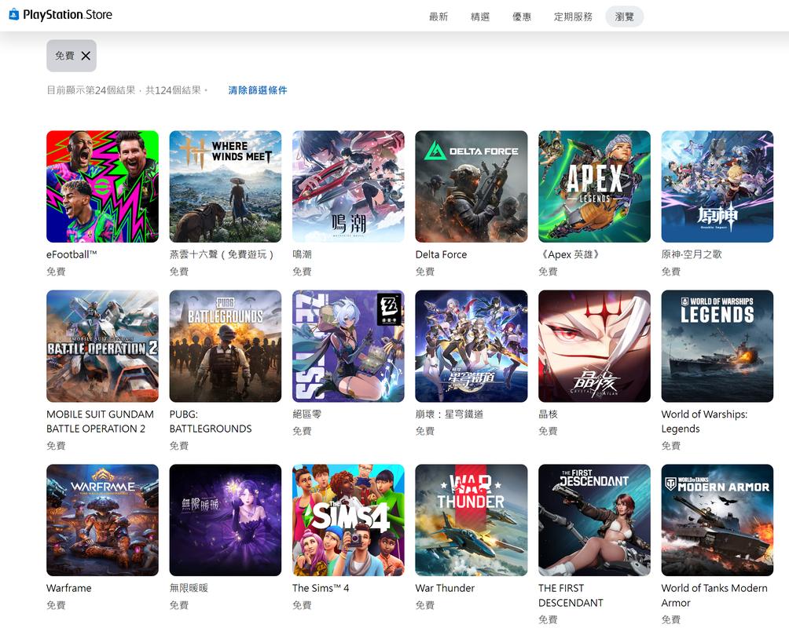
Task: Click the 絕區零 title text
Action: (x=307, y=414)
